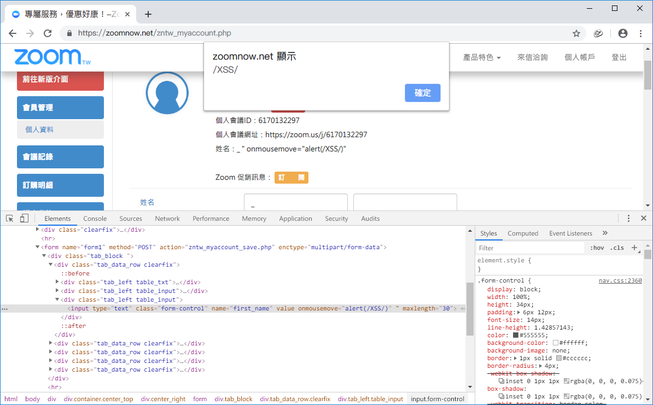Select the Elements tab
Image resolution: width=653 pixels, height=405 pixels.
(57, 219)
